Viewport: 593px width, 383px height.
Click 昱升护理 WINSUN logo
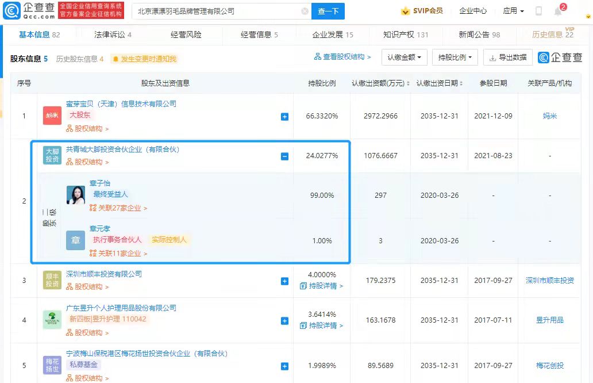click(x=52, y=320)
